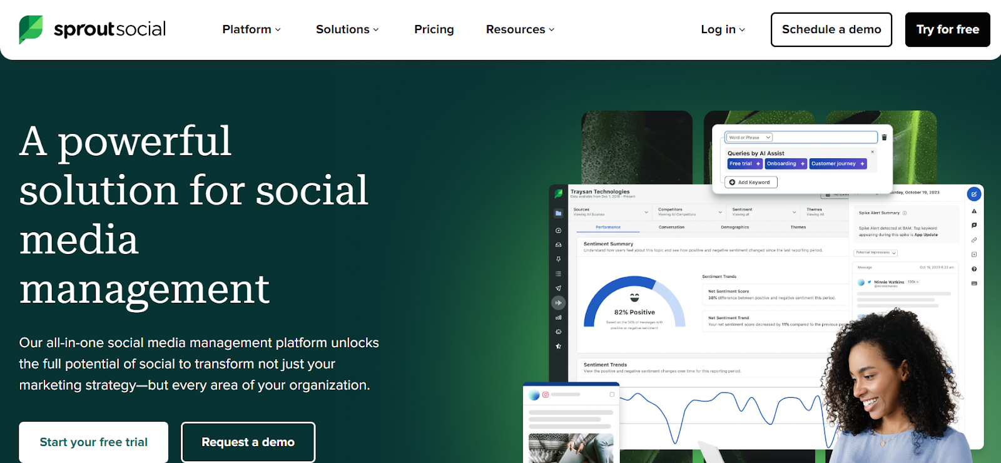Screen dimensions: 1001x463
Task: Click the Sprout Social logo
Action: click(93, 29)
